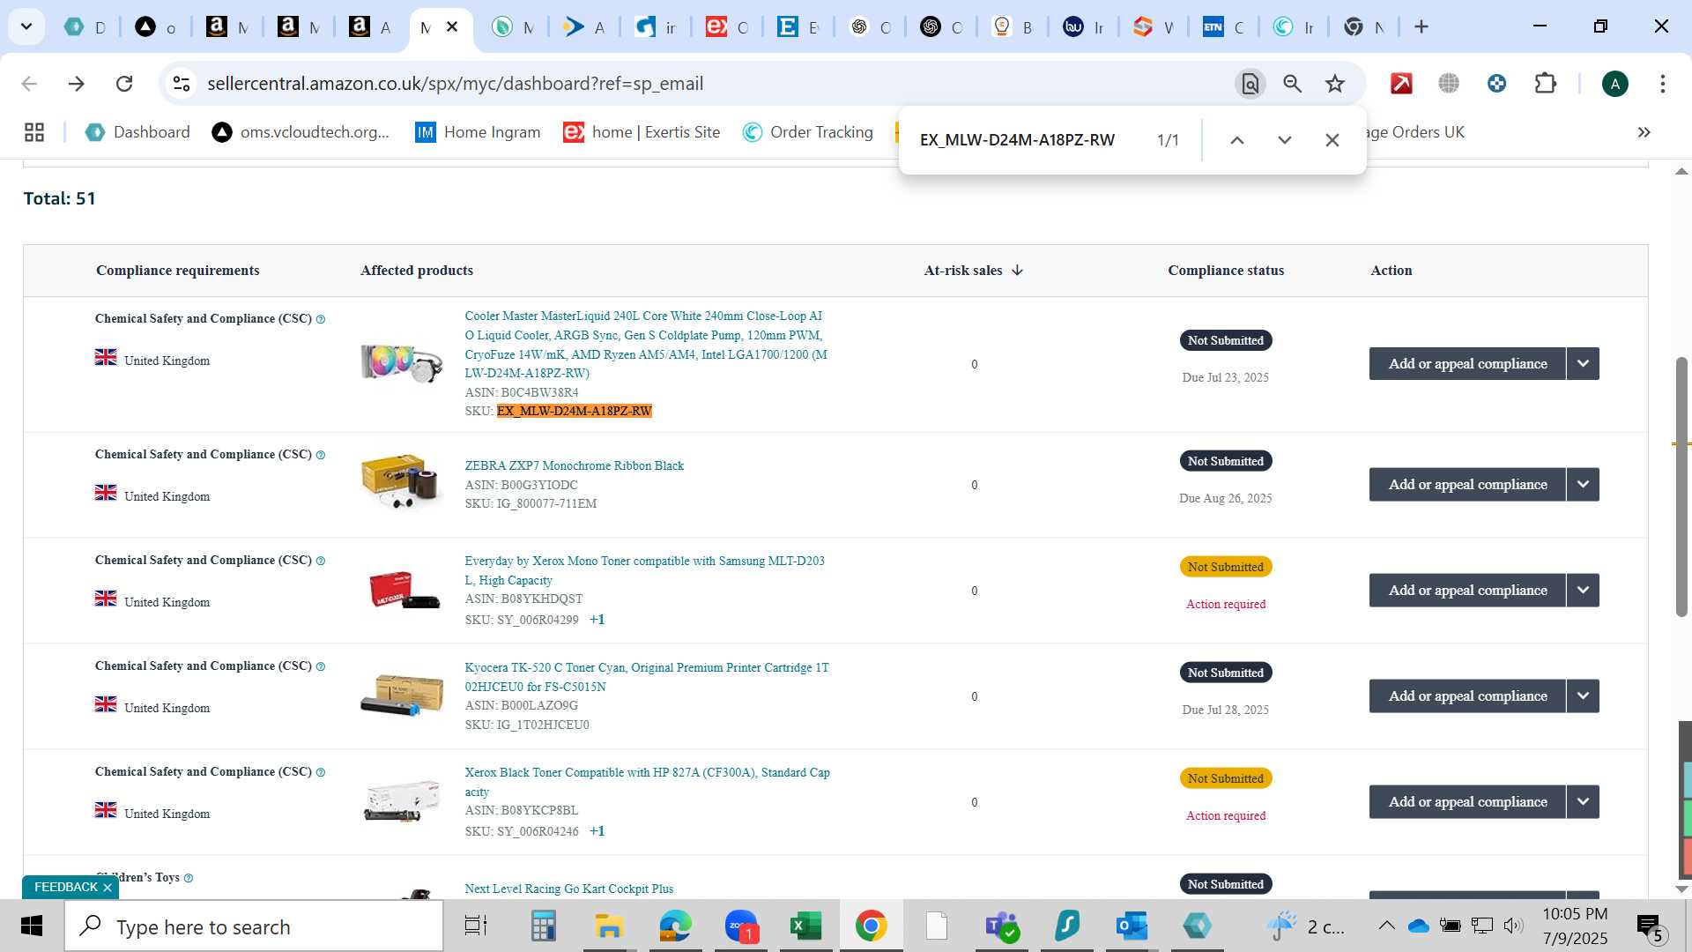Open the Extensions puzzle icon
Viewport: 1692px width, 952px height.
1546,84
